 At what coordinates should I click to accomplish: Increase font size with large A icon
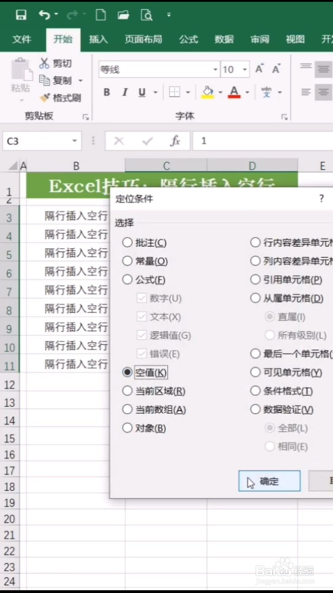click(260, 69)
